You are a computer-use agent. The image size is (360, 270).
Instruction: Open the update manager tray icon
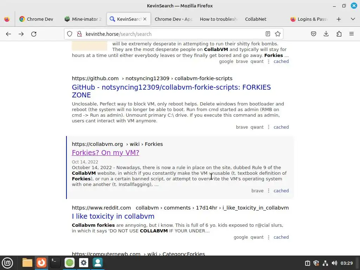307,263
